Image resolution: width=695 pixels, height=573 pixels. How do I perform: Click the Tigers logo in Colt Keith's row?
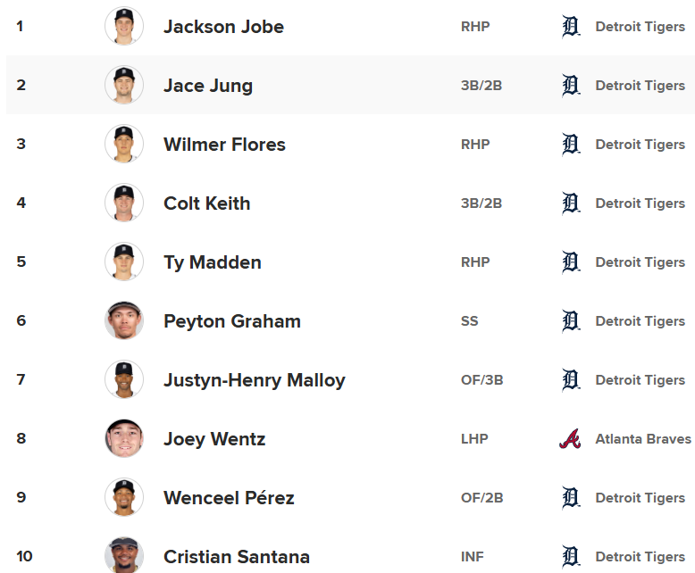(x=571, y=203)
